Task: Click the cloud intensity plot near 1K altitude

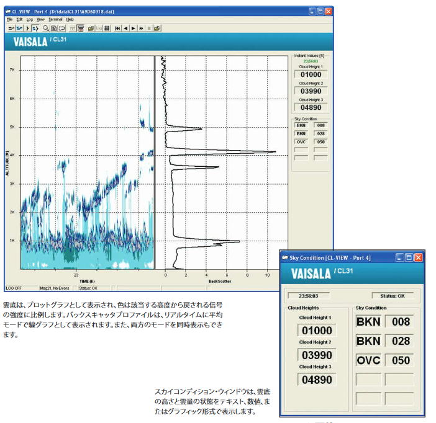Action: pos(87,241)
